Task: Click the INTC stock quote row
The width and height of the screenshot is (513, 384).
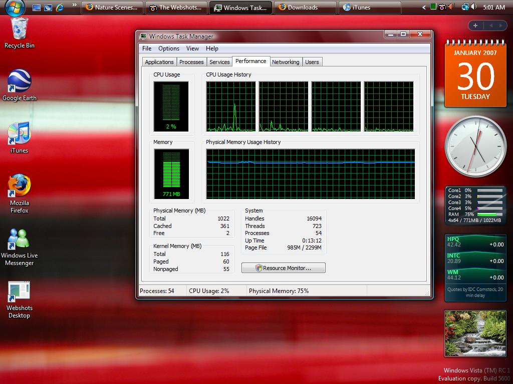Action: [x=475, y=258]
